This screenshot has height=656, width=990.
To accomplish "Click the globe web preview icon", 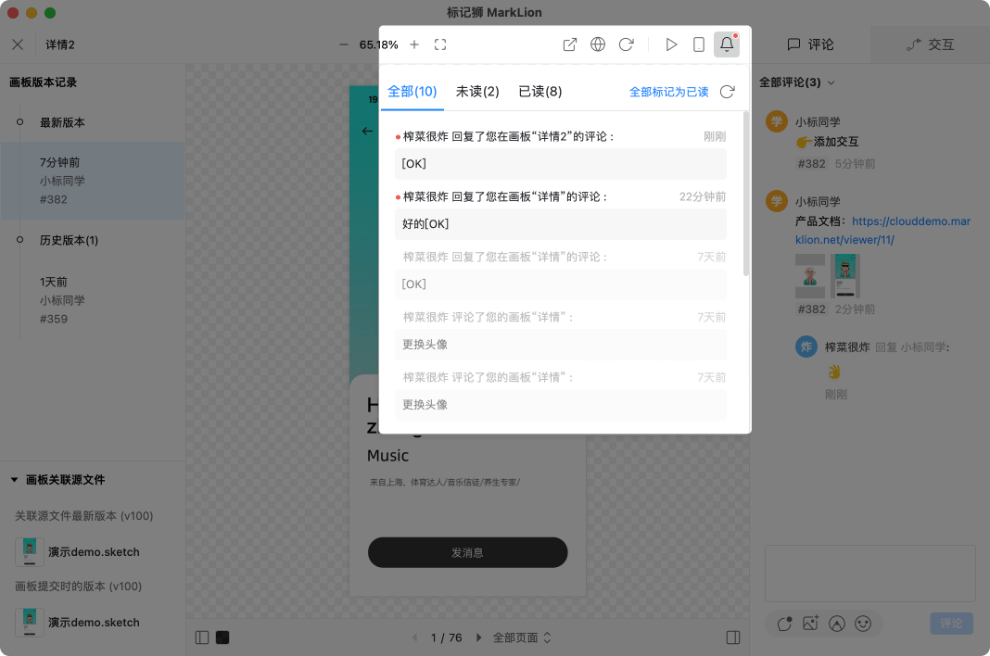I will [x=598, y=44].
